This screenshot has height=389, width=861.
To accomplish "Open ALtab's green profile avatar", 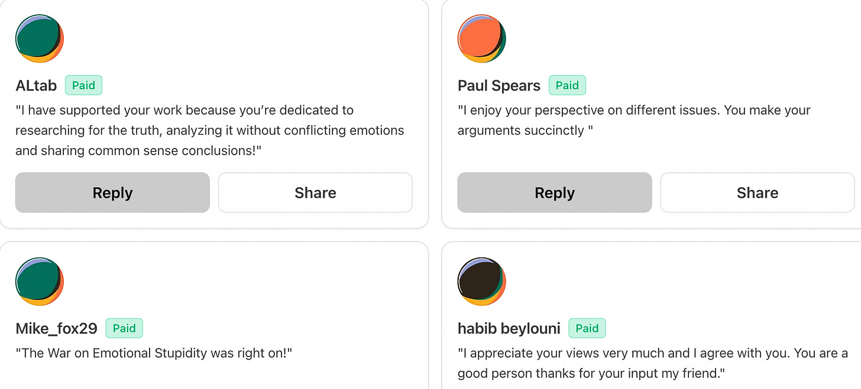I will click(x=39, y=38).
